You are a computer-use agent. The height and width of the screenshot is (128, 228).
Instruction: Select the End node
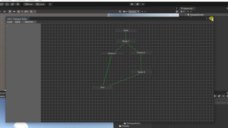[x=102, y=87]
